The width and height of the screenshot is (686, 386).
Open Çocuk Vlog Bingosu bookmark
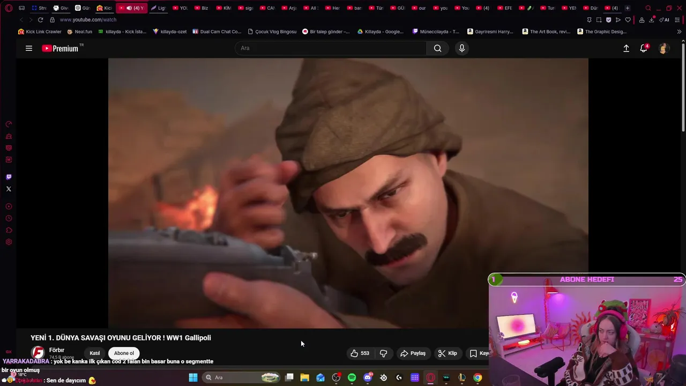click(272, 32)
